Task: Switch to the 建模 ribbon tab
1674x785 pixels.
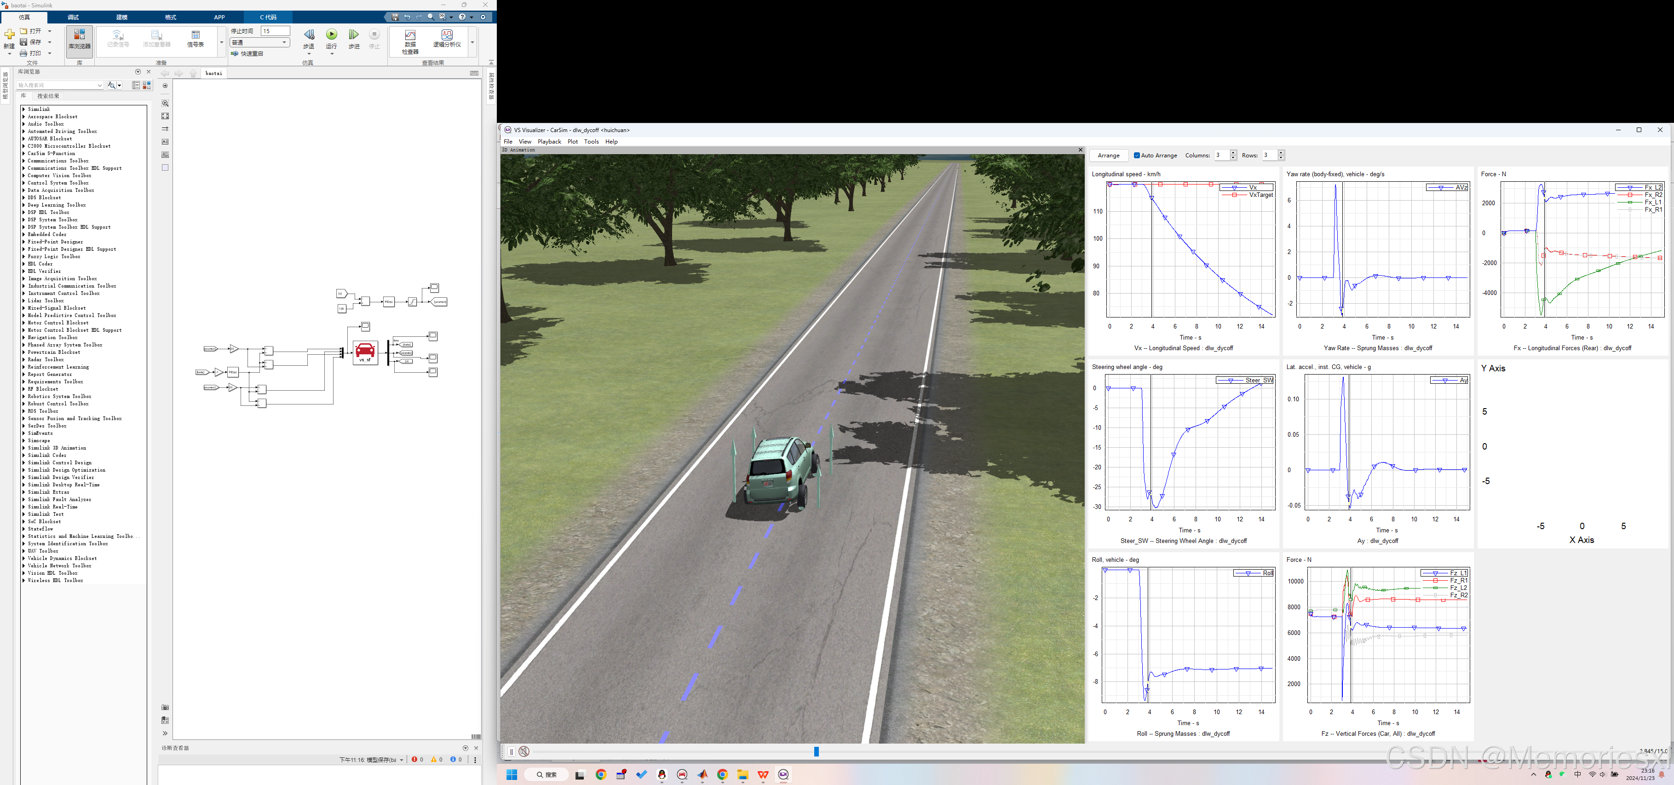Action: tap(121, 17)
